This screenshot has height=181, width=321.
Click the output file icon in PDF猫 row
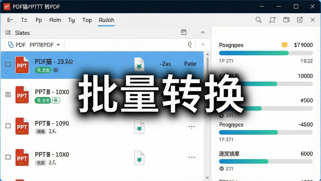click(139, 64)
